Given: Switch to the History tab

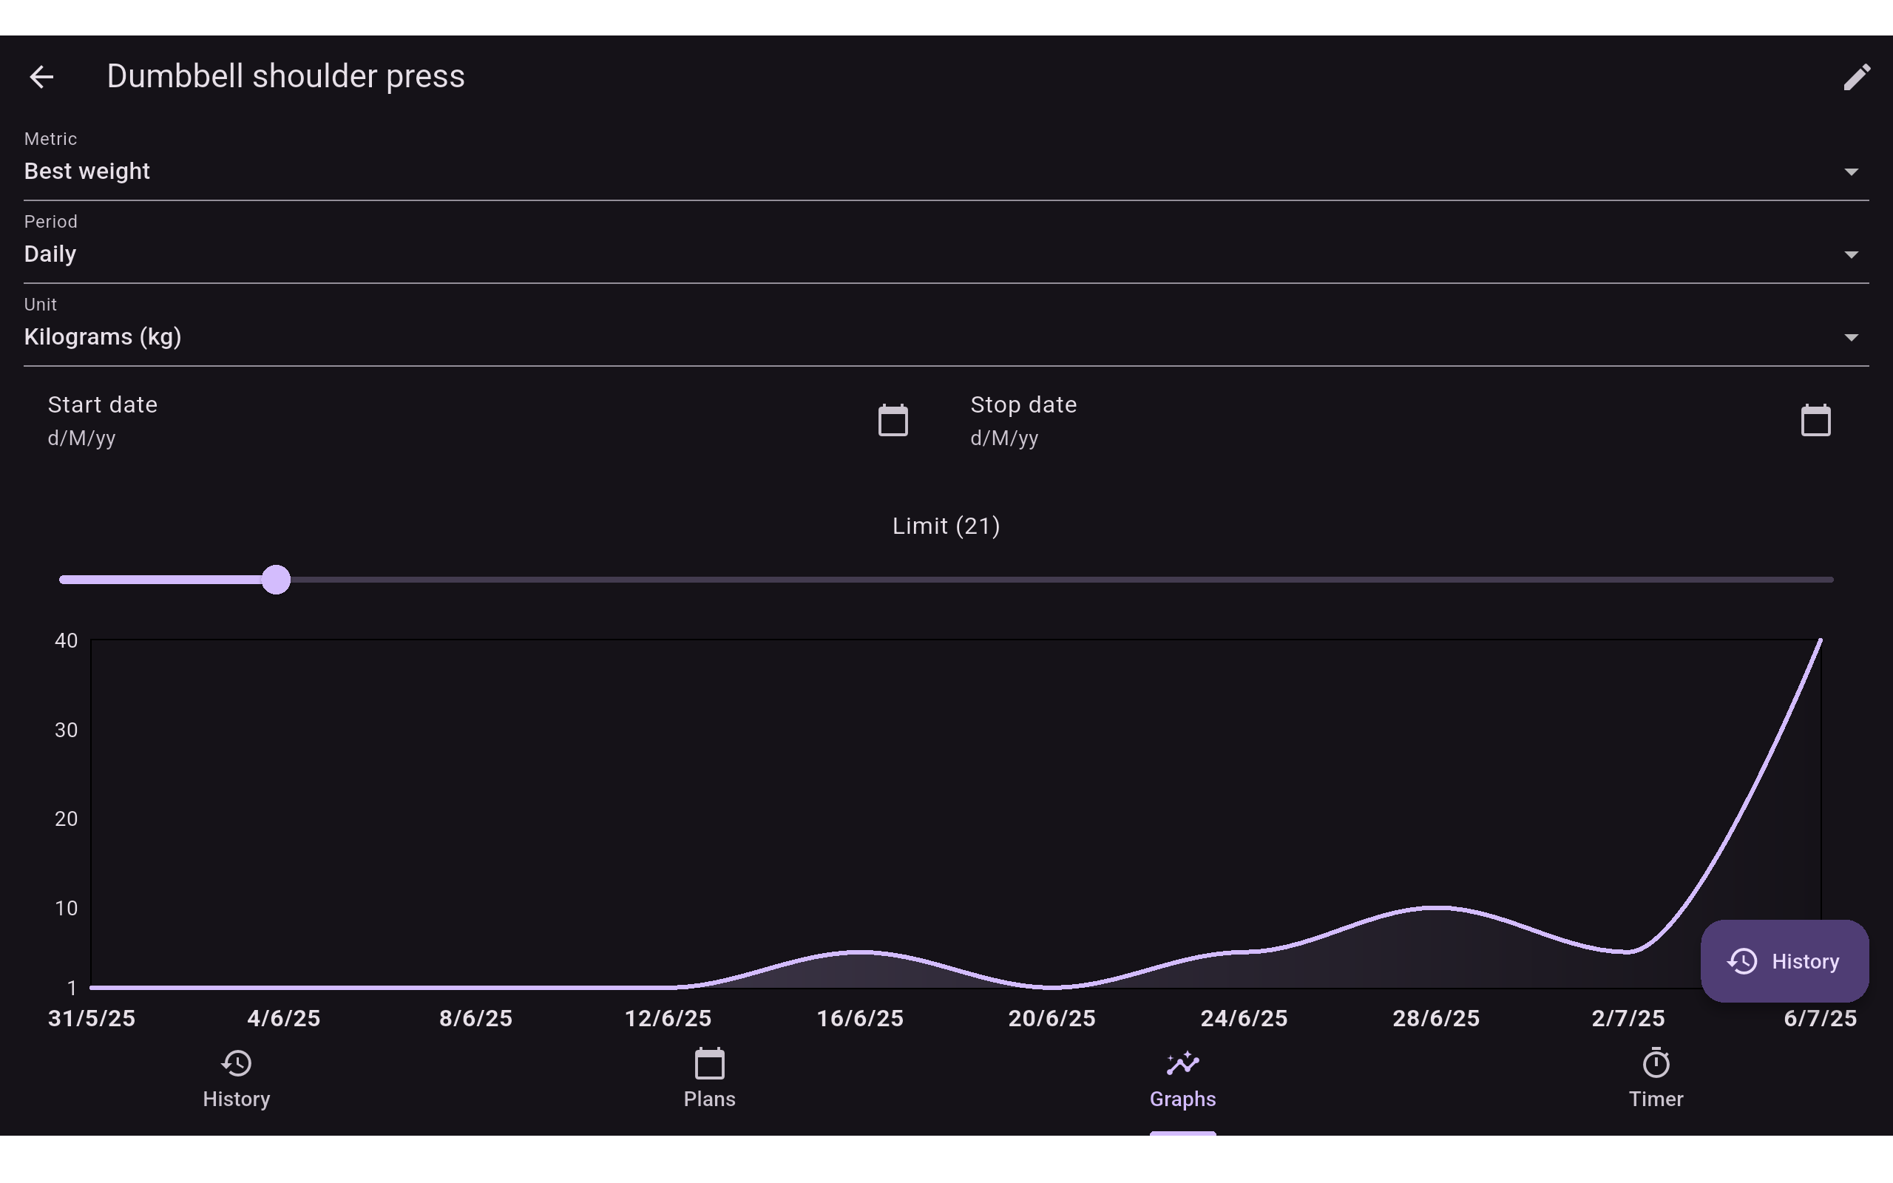Looking at the screenshot, I should 236,1079.
